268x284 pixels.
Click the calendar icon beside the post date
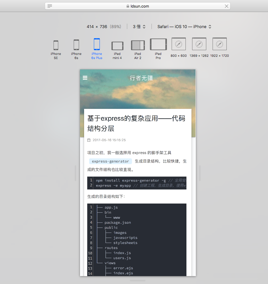(x=89, y=140)
